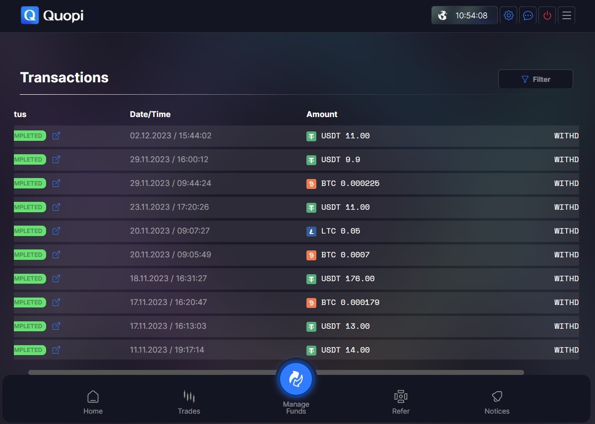Open external link for 17.11.2023 16:13:03 transaction

[56, 326]
